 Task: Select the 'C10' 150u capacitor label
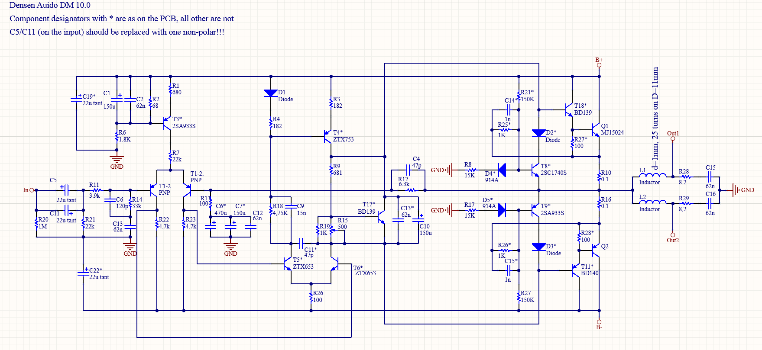tap(425, 226)
